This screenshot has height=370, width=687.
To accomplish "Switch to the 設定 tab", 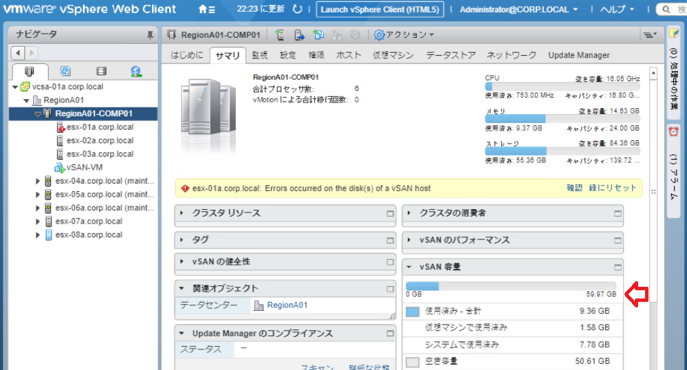I will (288, 55).
